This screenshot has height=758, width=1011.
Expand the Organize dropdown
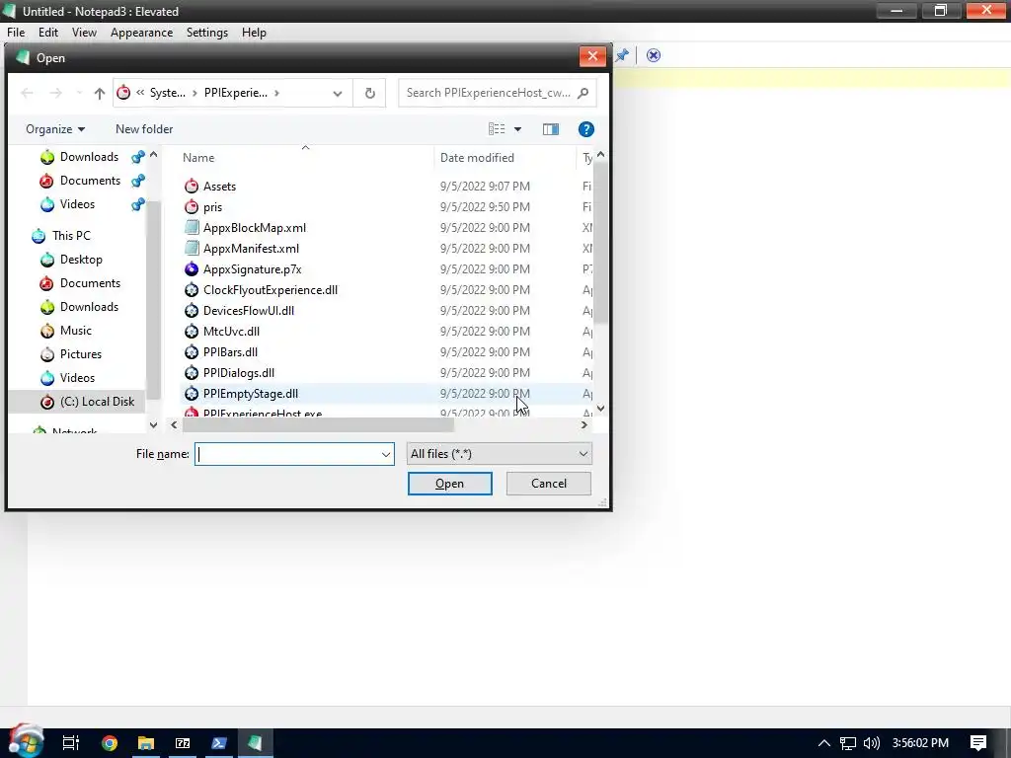point(55,129)
